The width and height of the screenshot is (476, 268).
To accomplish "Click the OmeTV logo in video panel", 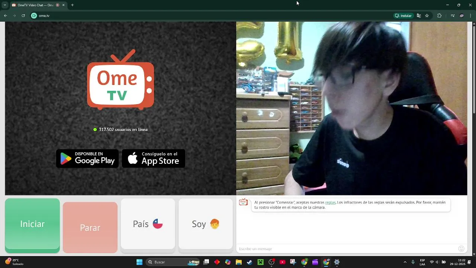I will 120,79.
